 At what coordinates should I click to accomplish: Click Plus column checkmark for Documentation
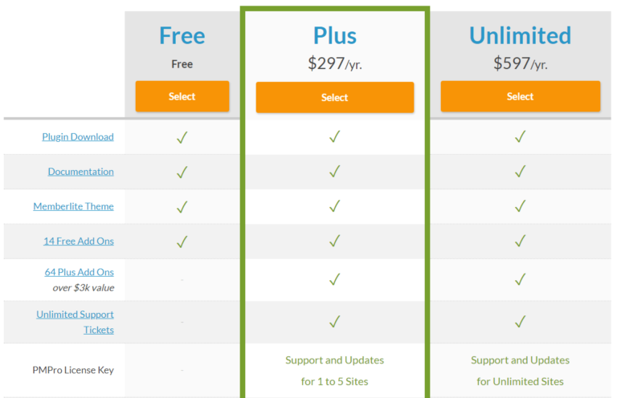pyautogui.click(x=334, y=172)
